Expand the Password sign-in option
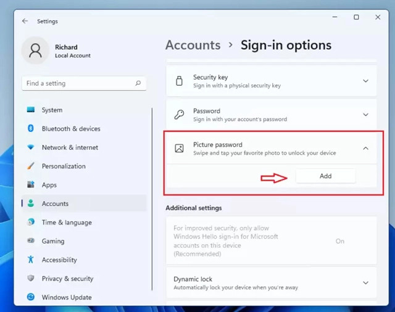This screenshot has width=395, height=312. click(x=365, y=115)
